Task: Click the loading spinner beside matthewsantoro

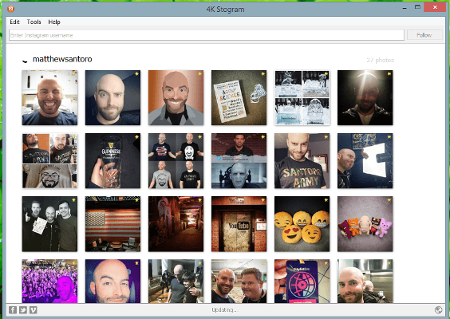Action: [x=25, y=61]
